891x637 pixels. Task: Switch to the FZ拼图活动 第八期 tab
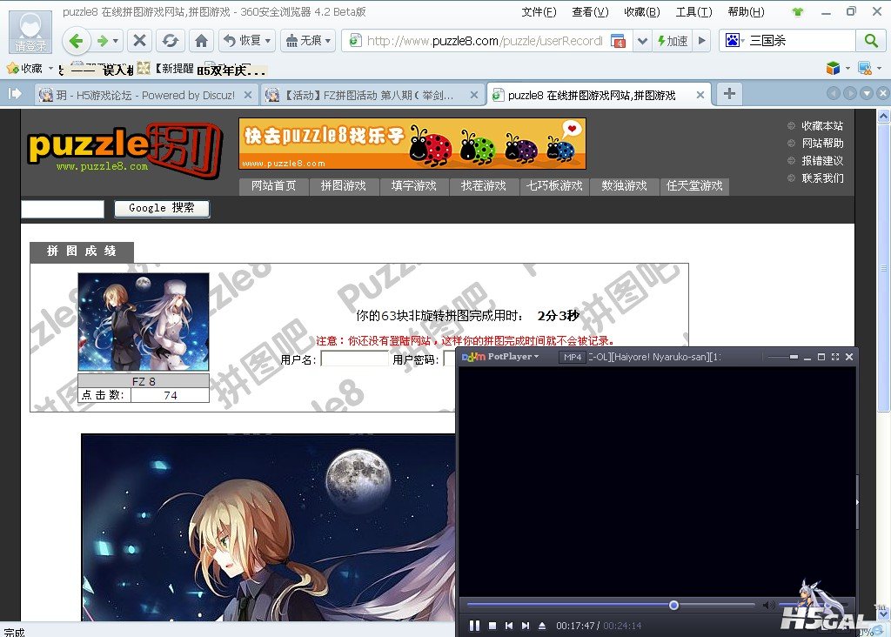(x=372, y=96)
